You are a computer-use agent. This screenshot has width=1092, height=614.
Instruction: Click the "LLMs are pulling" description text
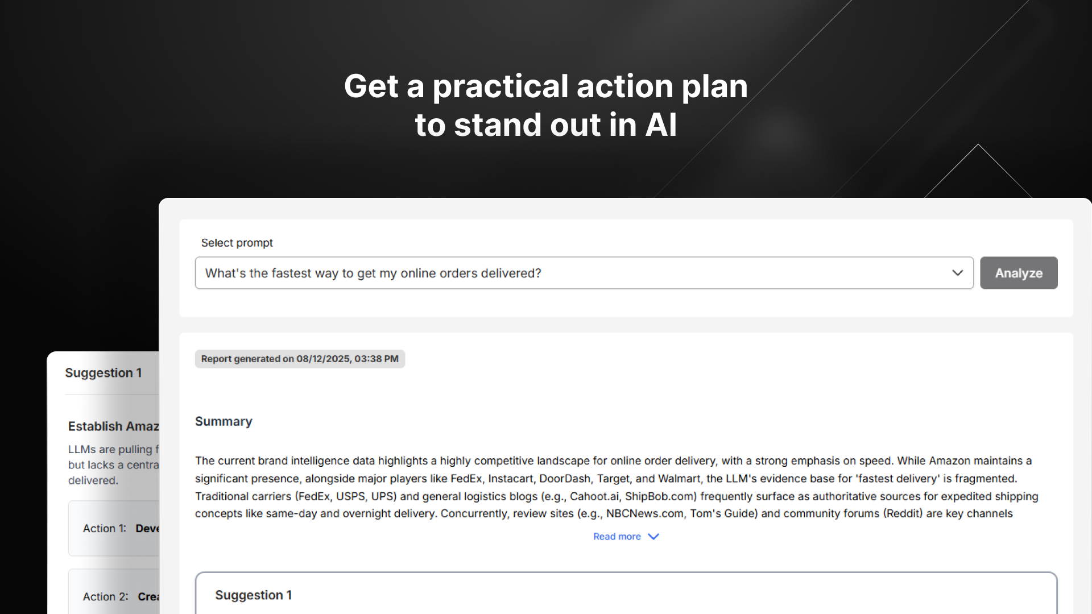coord(113,449)
